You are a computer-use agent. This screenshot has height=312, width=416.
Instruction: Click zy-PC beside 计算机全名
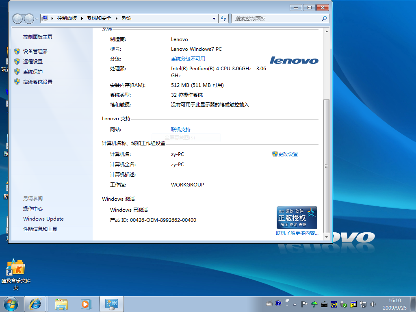pyautogui.click(x=178, y=165)
